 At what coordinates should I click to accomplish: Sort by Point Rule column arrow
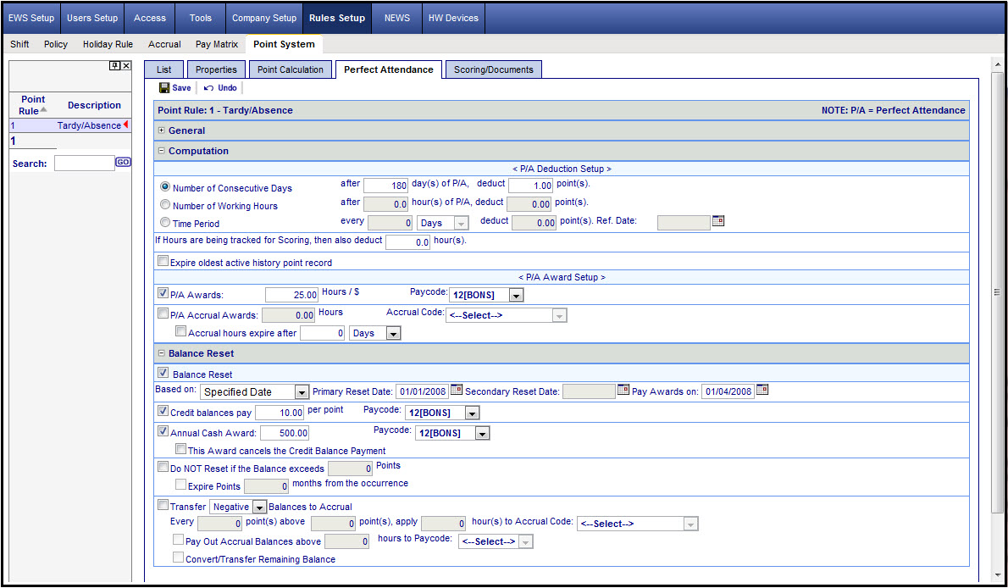[x=44, y=110]
